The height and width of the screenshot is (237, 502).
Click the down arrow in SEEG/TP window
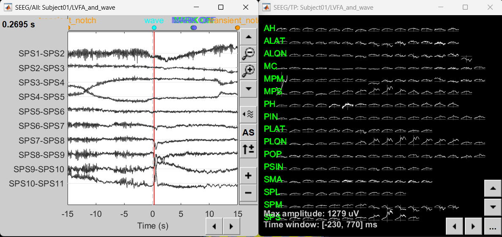coord(492,207)
